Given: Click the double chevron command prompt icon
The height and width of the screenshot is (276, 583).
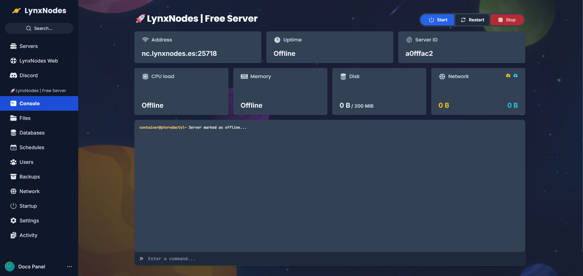Looking at the screenshot, I should [141, 259].
